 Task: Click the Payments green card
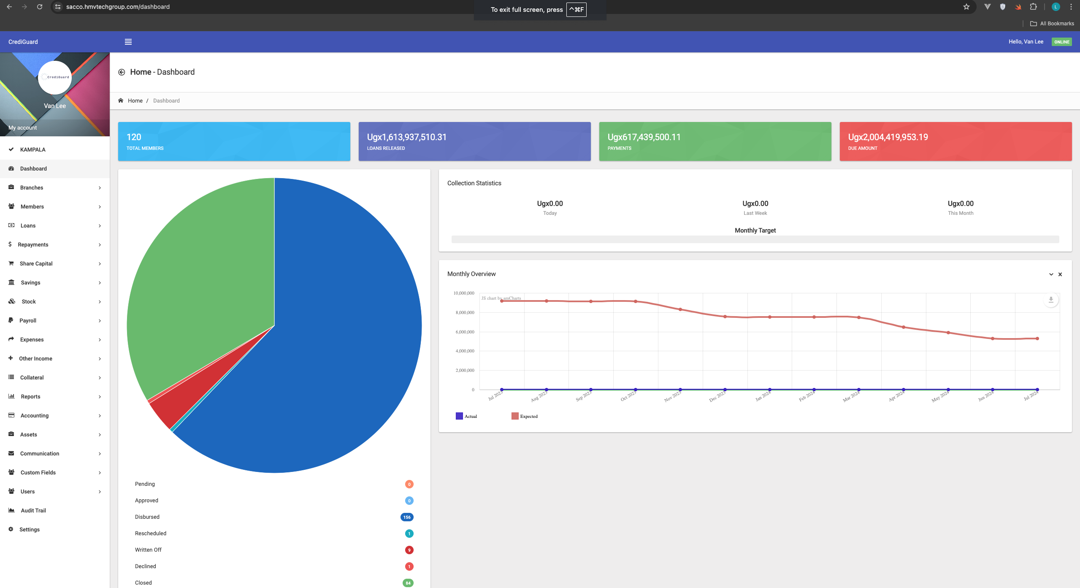[715, 141]
